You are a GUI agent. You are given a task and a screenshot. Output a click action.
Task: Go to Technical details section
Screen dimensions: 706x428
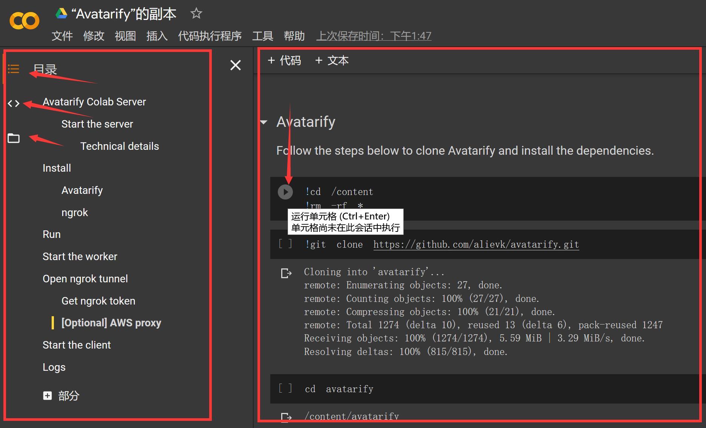[x=119, y=146]
